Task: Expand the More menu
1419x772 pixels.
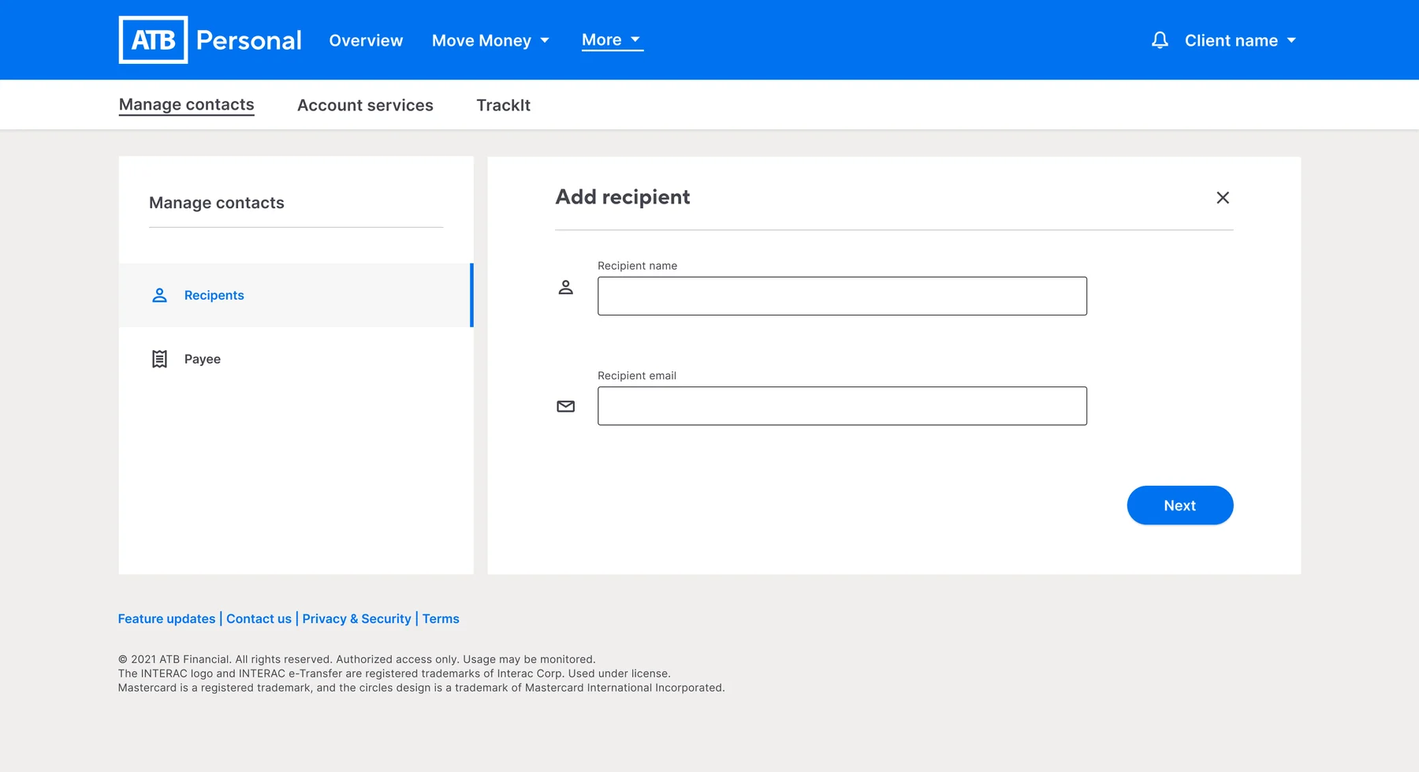Action: pos(612,40)
